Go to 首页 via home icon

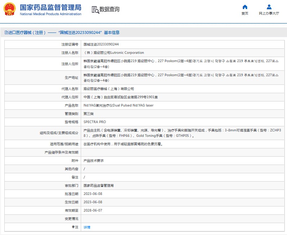click(245, 7)
